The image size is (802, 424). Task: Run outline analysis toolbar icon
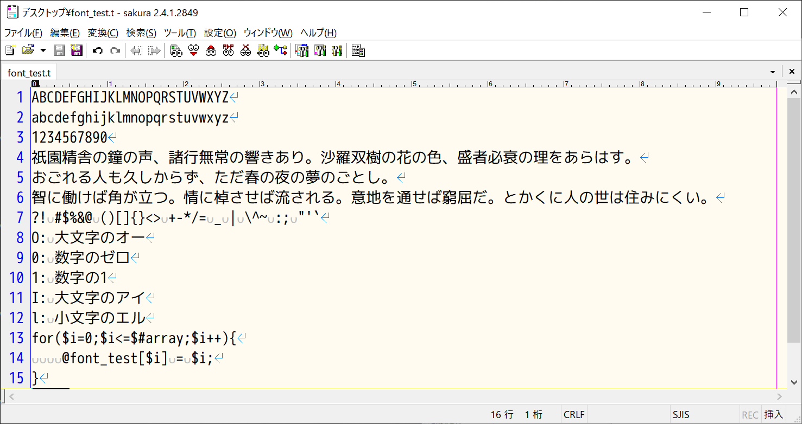281,51
